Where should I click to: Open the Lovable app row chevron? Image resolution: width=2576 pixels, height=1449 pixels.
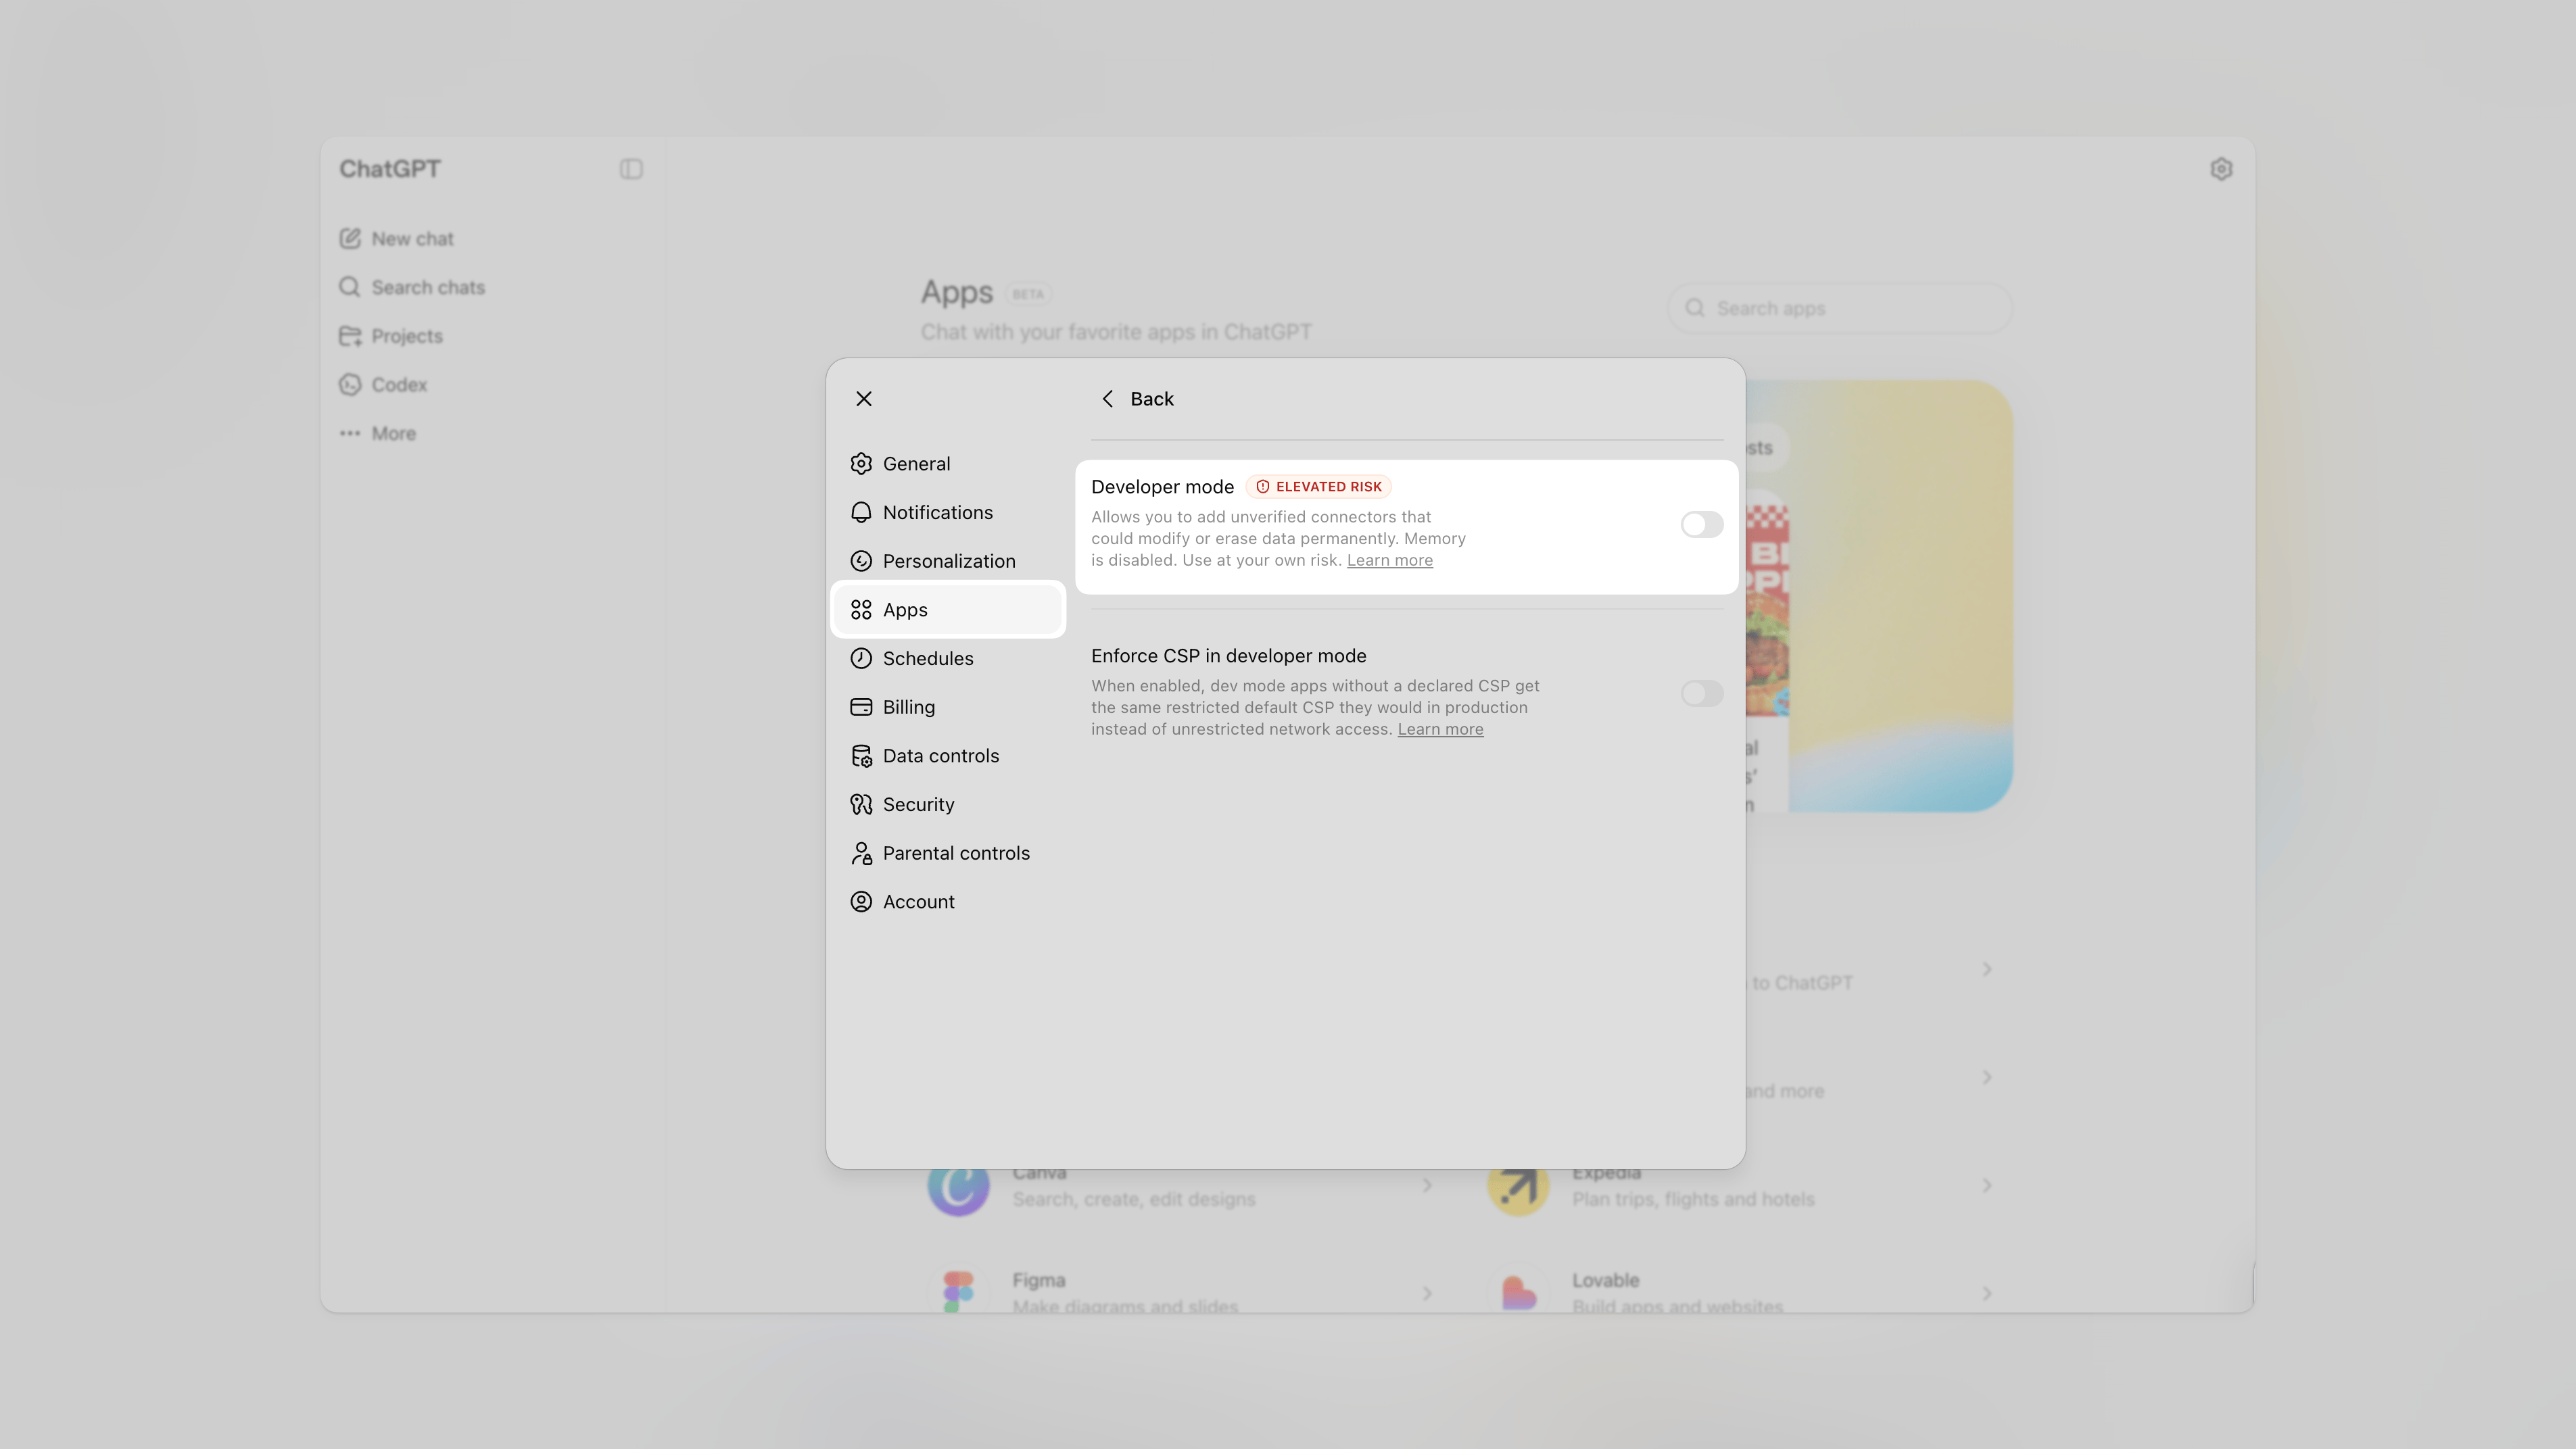tap(1987, 1293)
